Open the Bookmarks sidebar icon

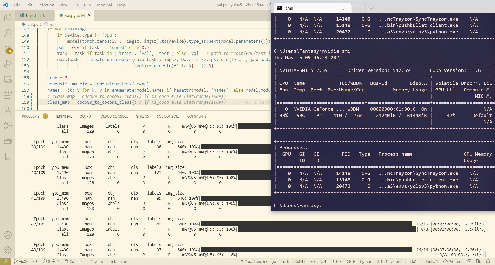[8, 156]
